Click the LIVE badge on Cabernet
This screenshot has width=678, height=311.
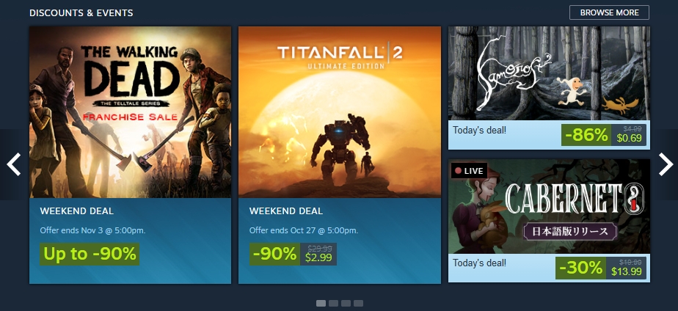(x=469, y=171)
